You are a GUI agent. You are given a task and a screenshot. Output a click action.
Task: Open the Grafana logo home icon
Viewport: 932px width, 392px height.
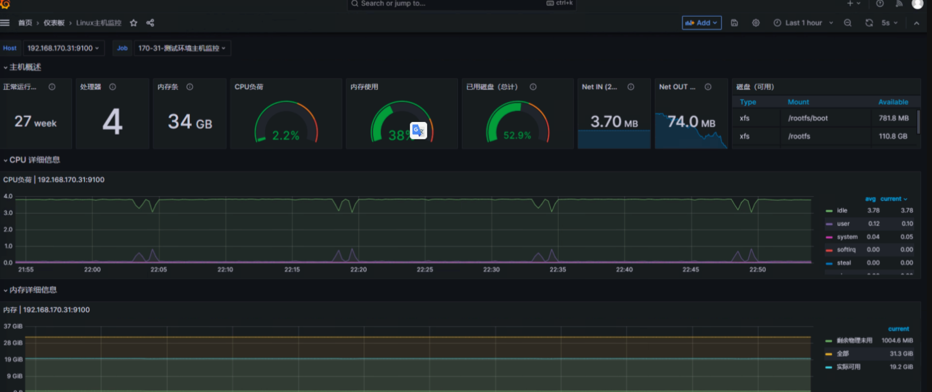pyautogui.click(x=4, y=3)
